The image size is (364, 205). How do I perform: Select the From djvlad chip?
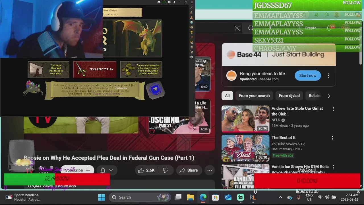click(x=289, y=96)
